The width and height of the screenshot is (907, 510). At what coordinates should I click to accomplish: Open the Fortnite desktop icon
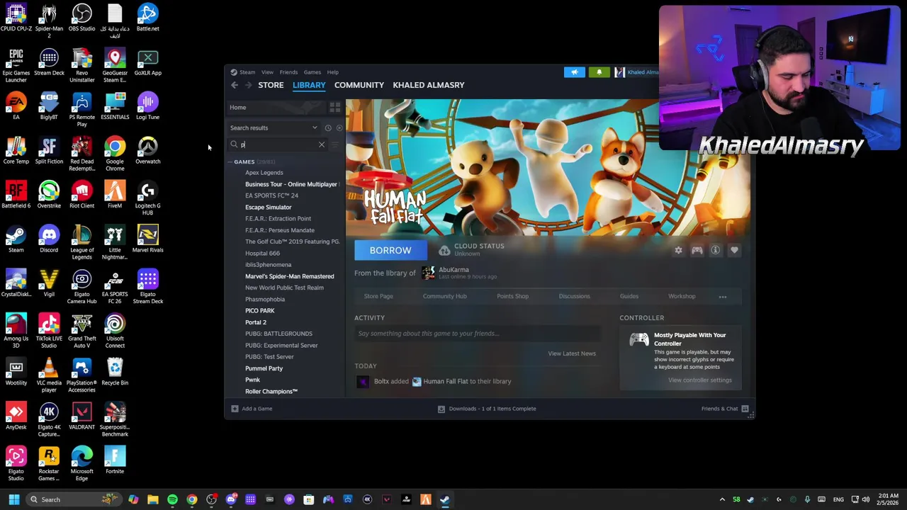(x=115, y=460)
